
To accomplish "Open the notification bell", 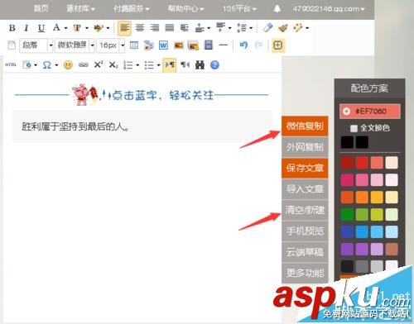I will point(277,9).
